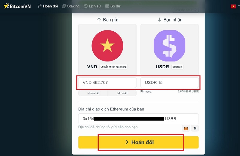
Task: Open the Staking menu item
Action: 71,6
